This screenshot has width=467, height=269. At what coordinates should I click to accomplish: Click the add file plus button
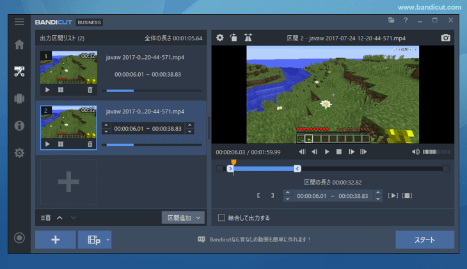coord(56,240)
